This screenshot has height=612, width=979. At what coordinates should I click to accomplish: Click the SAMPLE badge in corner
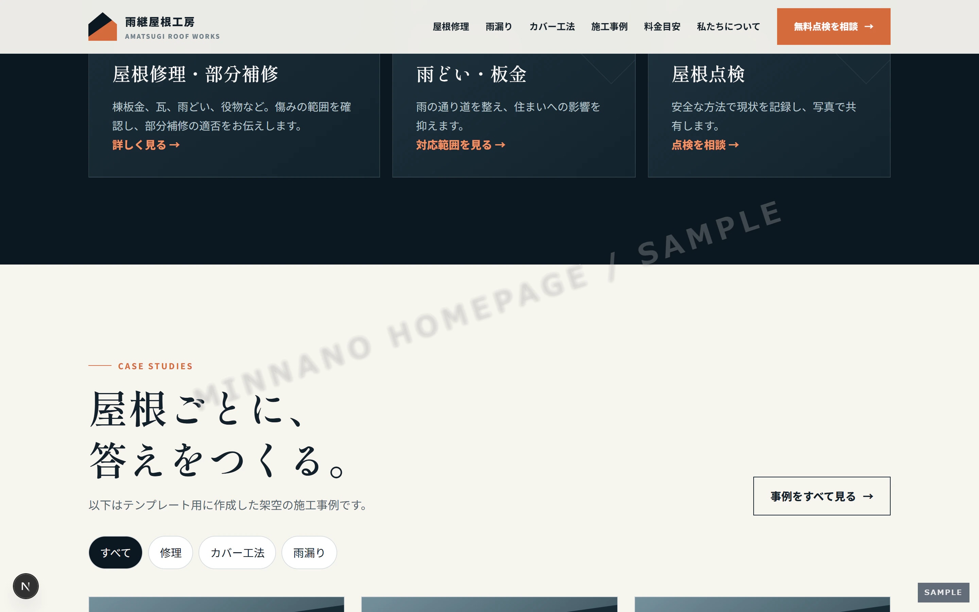(x=943, y=592)
